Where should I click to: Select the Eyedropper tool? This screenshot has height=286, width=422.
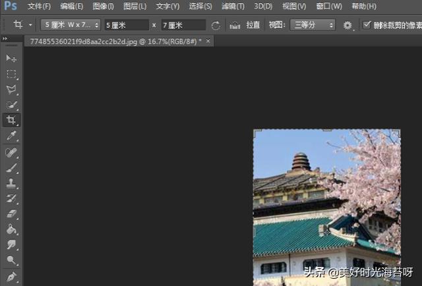click(11, 136)
